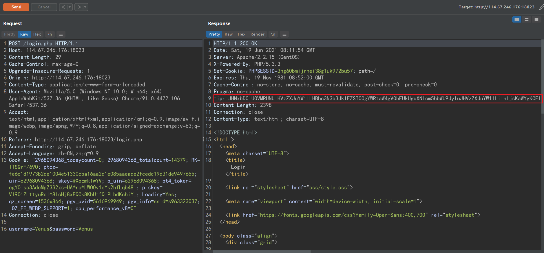This screenshot has height=253, width=544.
Task: Select the Request Hex tab
Action: click(37, 34)
